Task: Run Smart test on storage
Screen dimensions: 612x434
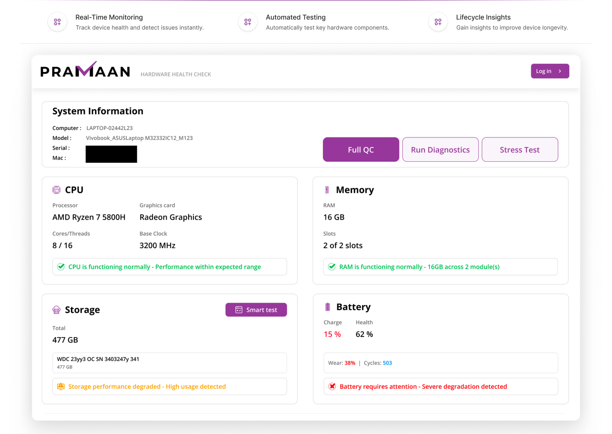Action: 256,310
